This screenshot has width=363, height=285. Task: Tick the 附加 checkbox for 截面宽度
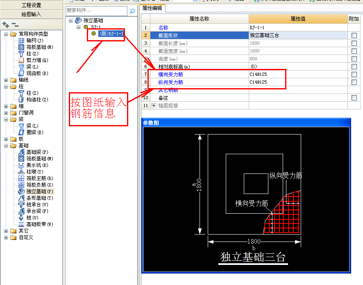pos(354,51)
